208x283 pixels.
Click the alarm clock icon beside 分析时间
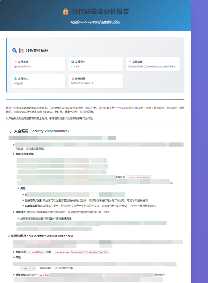[x=73, y=79]
